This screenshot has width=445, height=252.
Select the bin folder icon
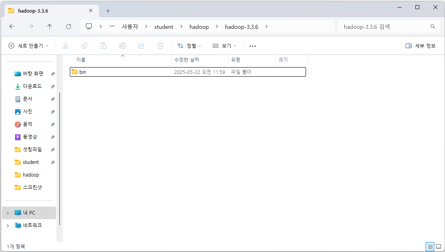click(75, 72)
